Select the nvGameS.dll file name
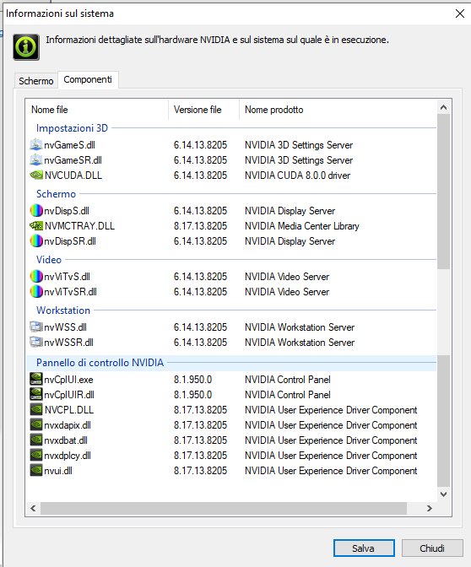This screenshot has height=567, width=471. [69, 145]
